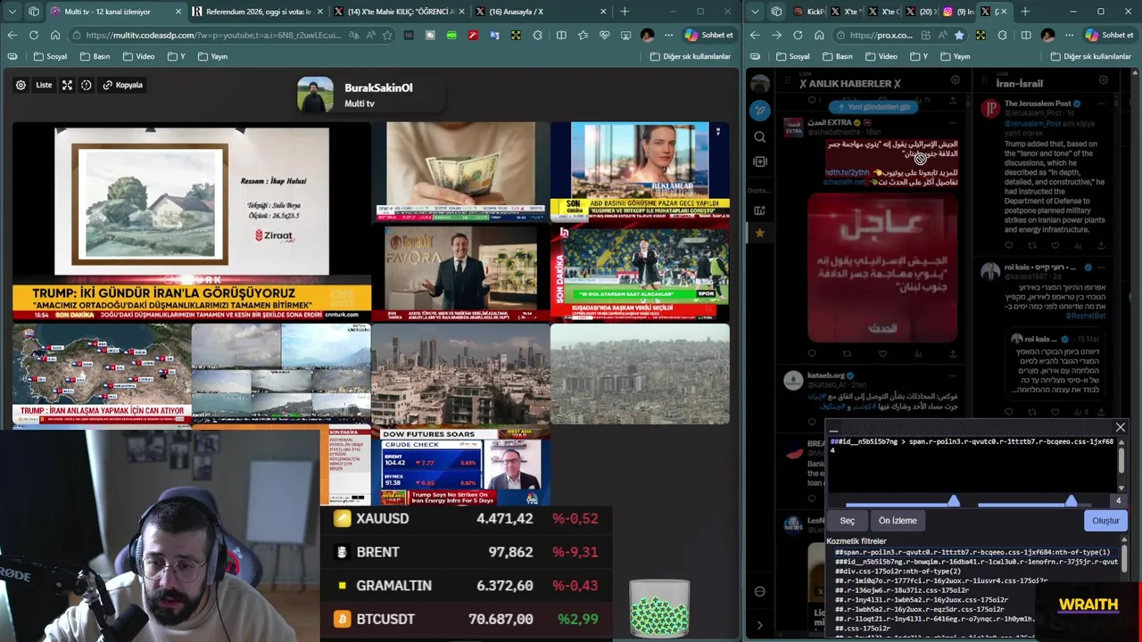Open new tab in left browser window
The width and height of the screenshot is (1142, 642).
625,12
